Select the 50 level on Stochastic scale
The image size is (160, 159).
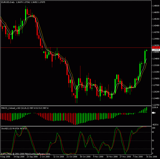coord(153,141)
